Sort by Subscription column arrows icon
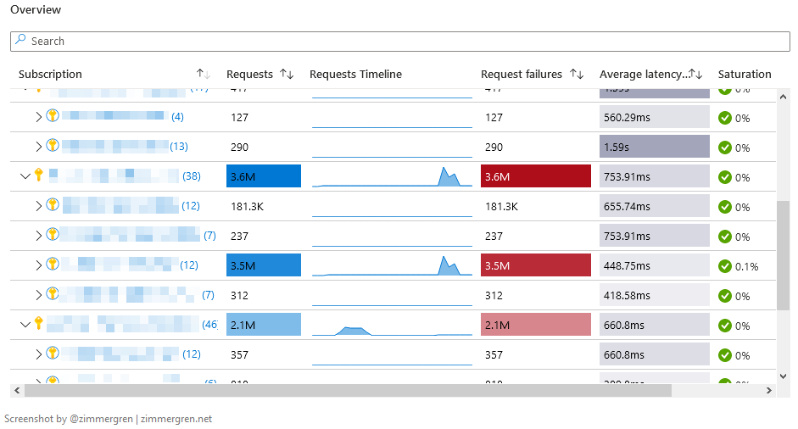The height and width of the screenshot is (429, 798). (x=203, y=75)
